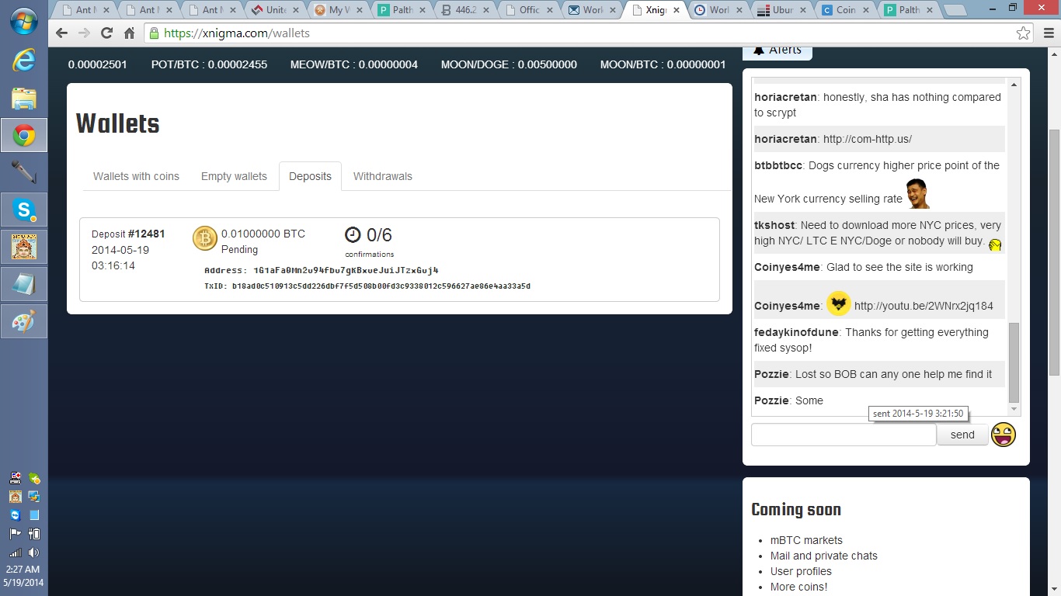
Task: Click the confirmations clock icon
Action: click(x=353, y=234)
